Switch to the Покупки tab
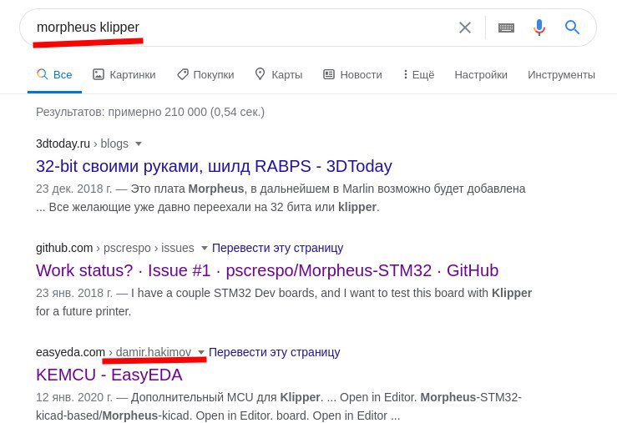This screenshot has height=423, width=617. (x=205, y=75)
